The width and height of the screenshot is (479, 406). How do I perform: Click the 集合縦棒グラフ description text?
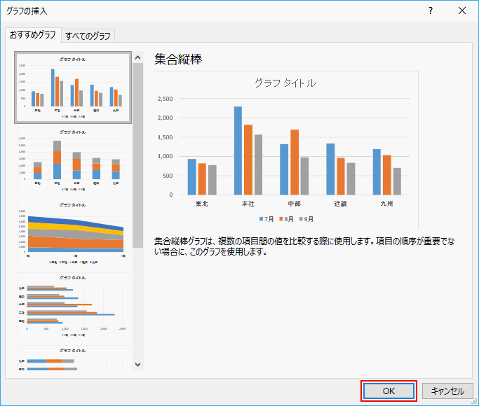(x=304, y=246)
